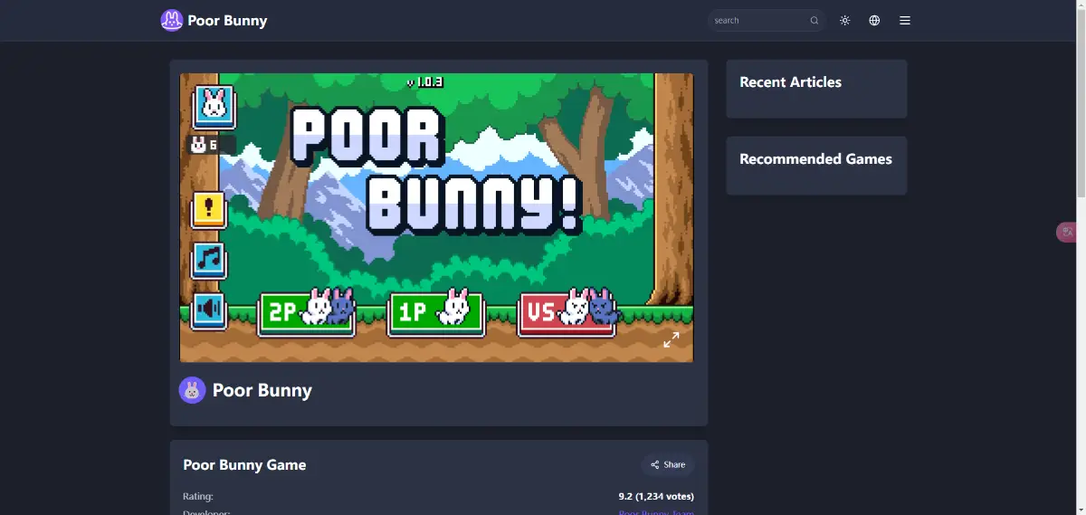The width and height of the screenshot is (1086, 515).
Task: Click the Poor Bunny Team developer link
Action: point(656,512)
